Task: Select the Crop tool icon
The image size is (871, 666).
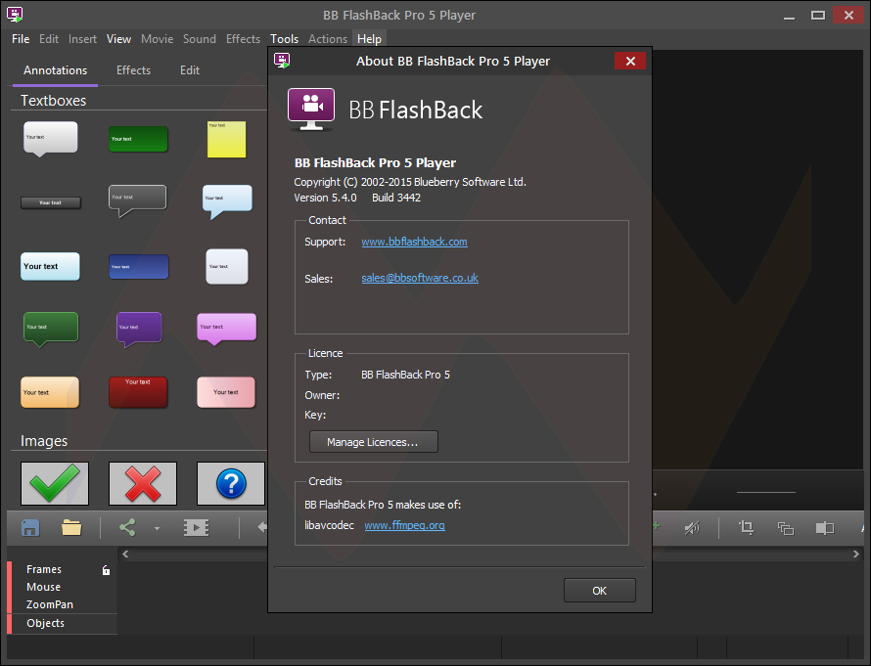Action: [746, 527]
